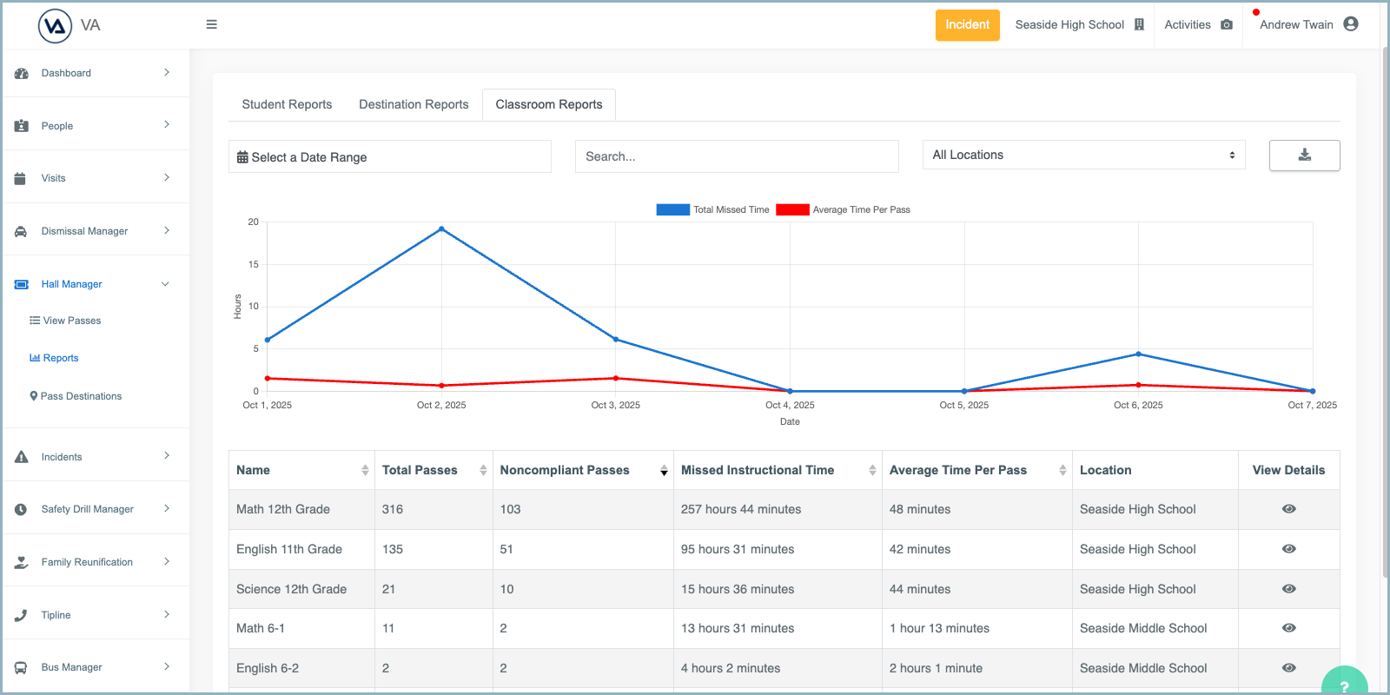Expand the Bus Manager chevron
This screenshot has height=695, width=1390.
click(x=167, y=666)
